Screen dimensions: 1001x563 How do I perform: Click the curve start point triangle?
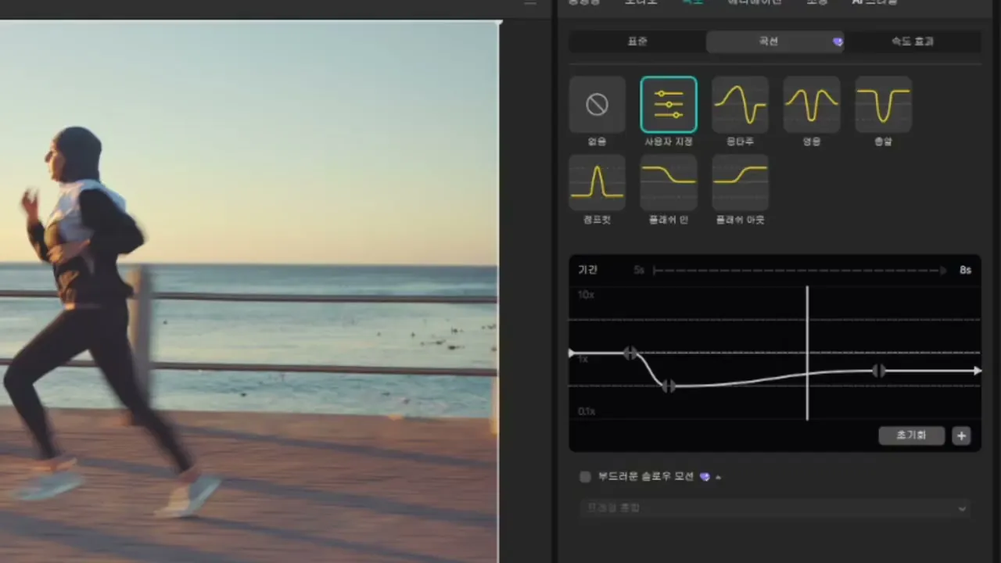click(572, 353)
